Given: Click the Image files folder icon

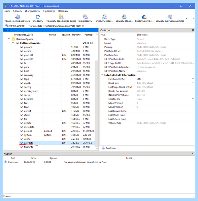Looking at the screenshot, I should (x=14, y=39).
